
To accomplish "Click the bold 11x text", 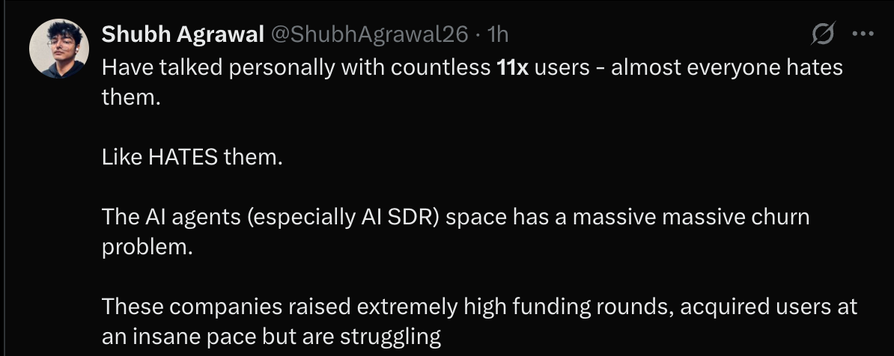I will 512,68.
